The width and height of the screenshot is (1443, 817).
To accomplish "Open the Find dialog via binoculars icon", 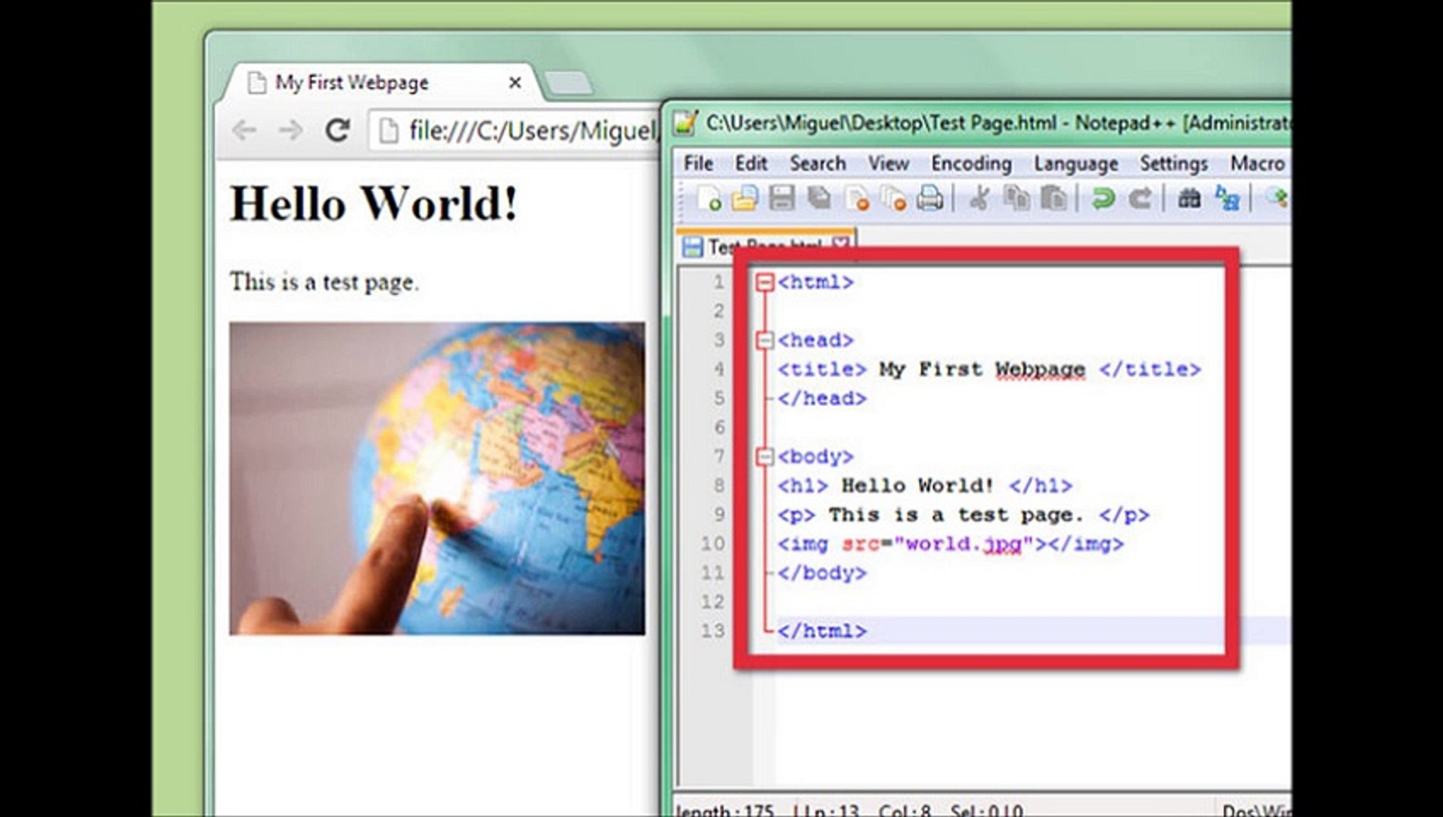I will point(1187,198).
